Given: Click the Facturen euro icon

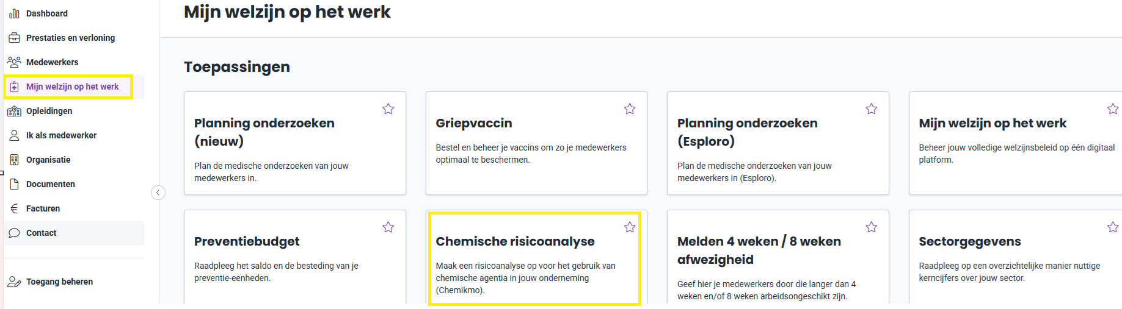Looking at the screenshot, I should coord(14,208).
